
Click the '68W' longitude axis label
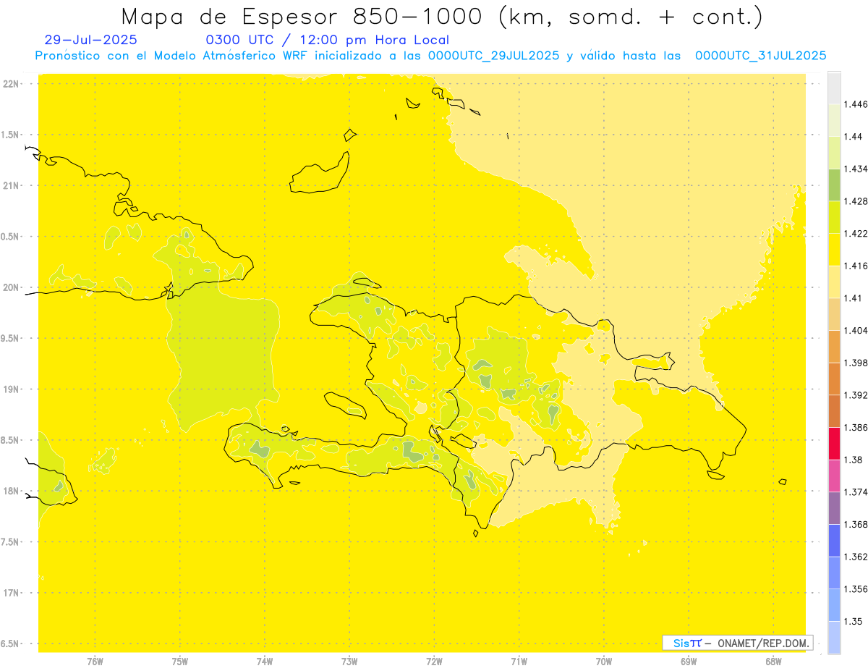click(x=774, y=661)
